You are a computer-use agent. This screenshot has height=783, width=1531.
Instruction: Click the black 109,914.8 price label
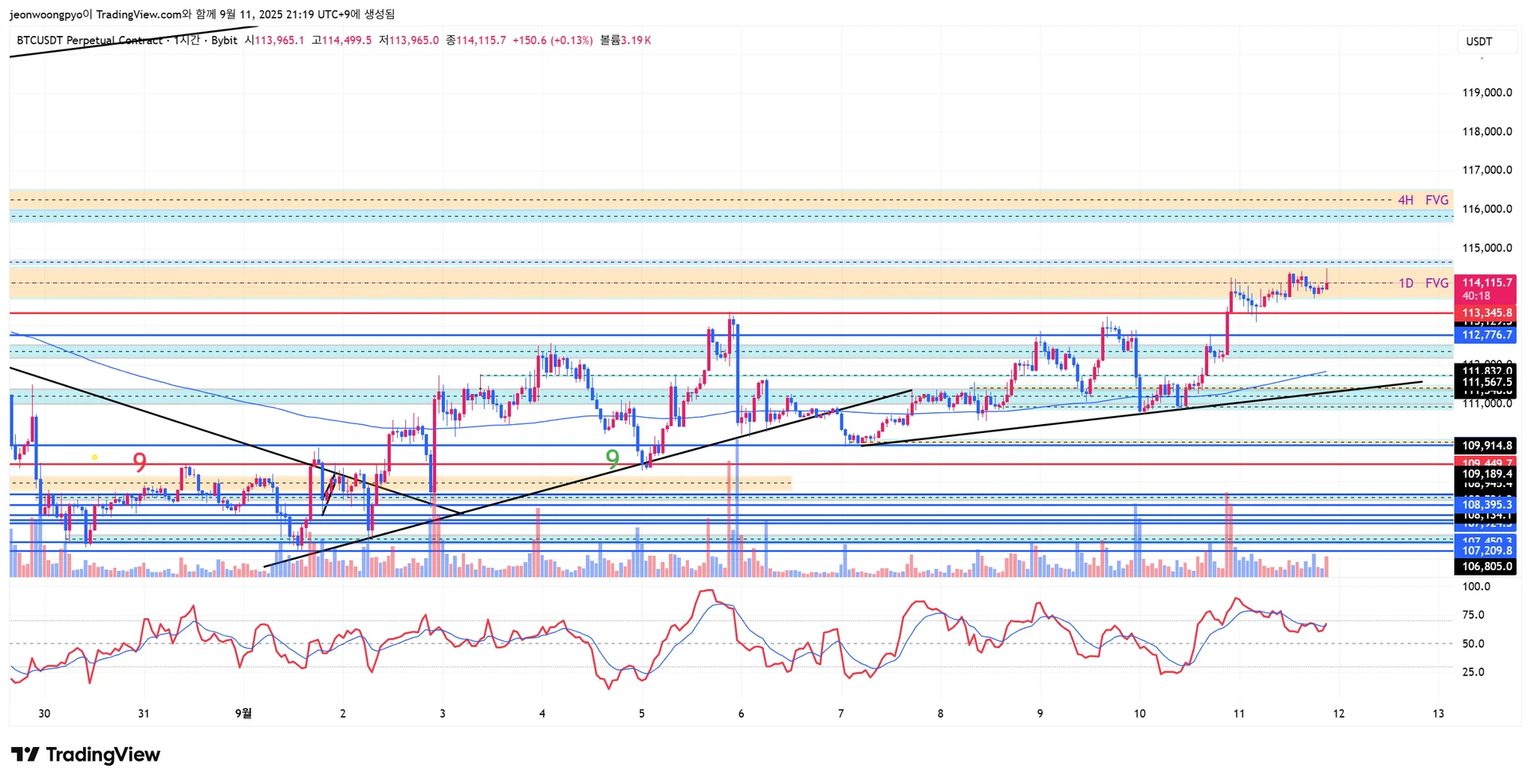click(1486, 446)
